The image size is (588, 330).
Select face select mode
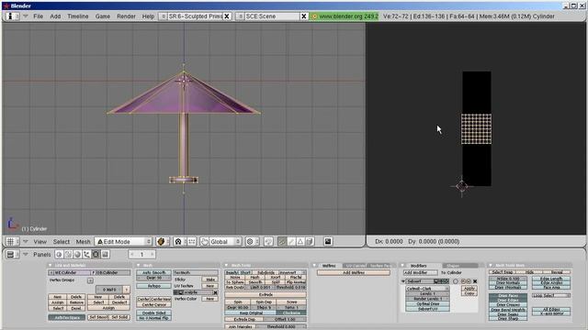tap(300, 242)
